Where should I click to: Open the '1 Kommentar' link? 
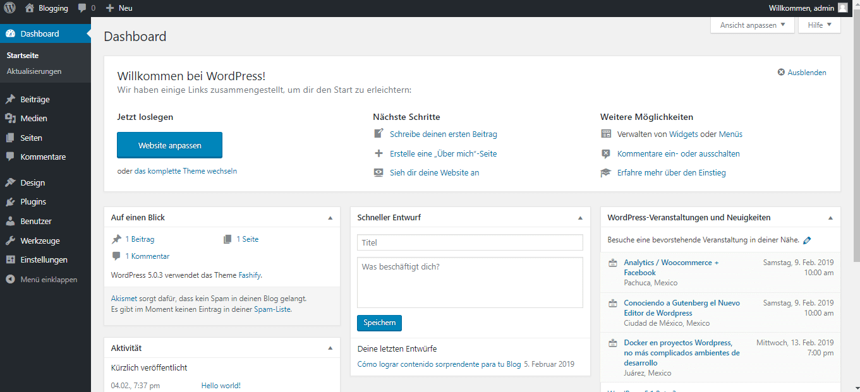tap(147, 256)
